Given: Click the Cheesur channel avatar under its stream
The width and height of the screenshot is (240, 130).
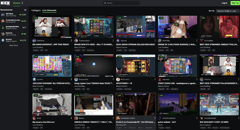Looking at the screenshot, I should (x=201, y=79).
